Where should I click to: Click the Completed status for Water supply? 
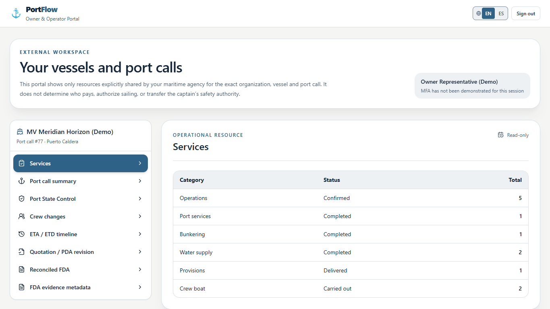point(337,252)
